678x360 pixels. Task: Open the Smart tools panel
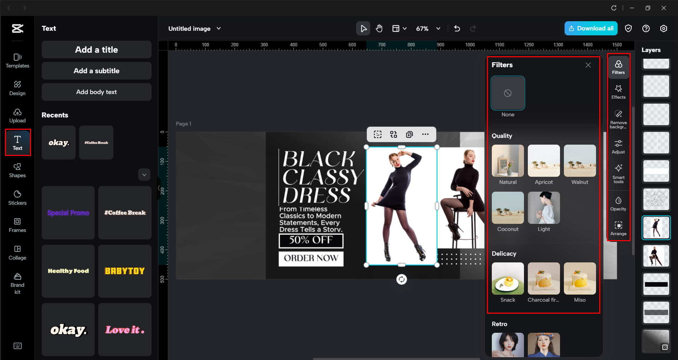pyautogui.click(x=618, y=174)
